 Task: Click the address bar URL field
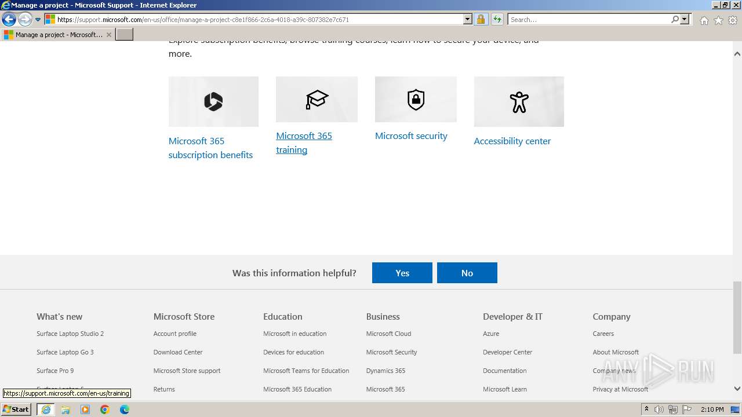point(254,20)
